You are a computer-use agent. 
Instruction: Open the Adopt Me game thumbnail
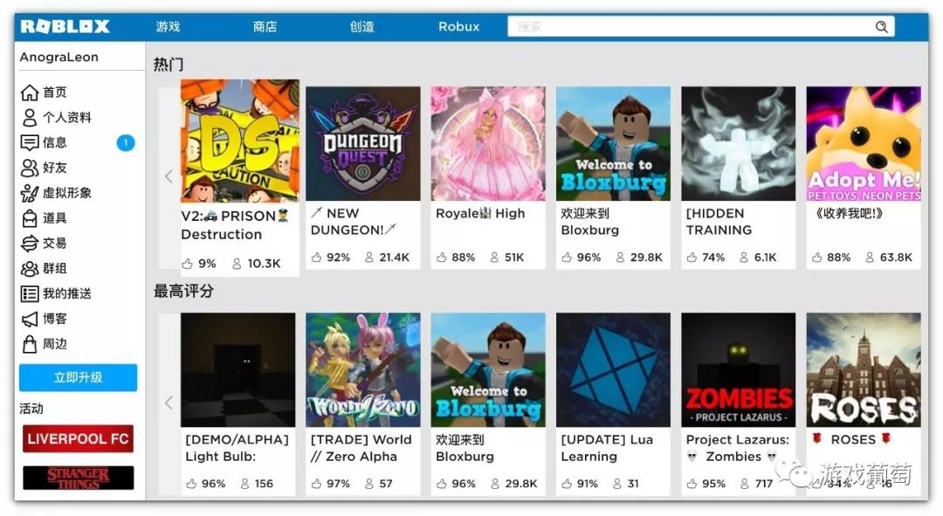click(864, 144)
